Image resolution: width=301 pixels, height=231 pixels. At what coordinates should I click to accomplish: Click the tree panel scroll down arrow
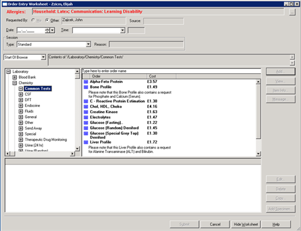pos(77,149)
